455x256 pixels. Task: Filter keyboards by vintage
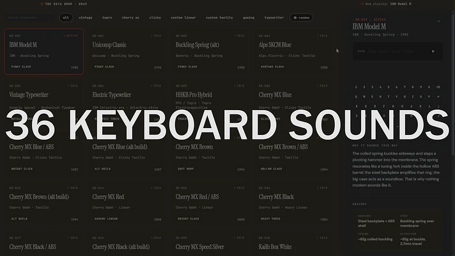coord(86,18)
